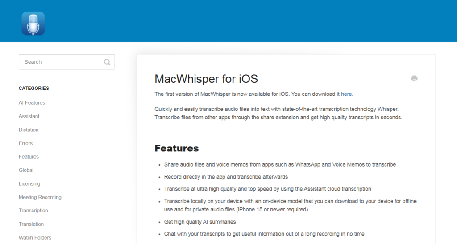Go to the Dictation category

point(29,130)
